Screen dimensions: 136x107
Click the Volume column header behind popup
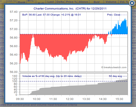tap(111, 2)
